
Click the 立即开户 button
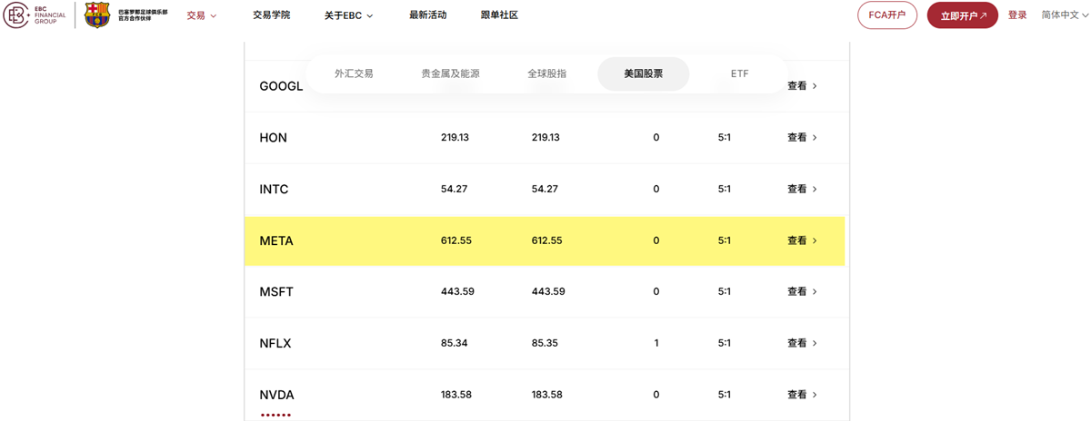coord(963,15)
